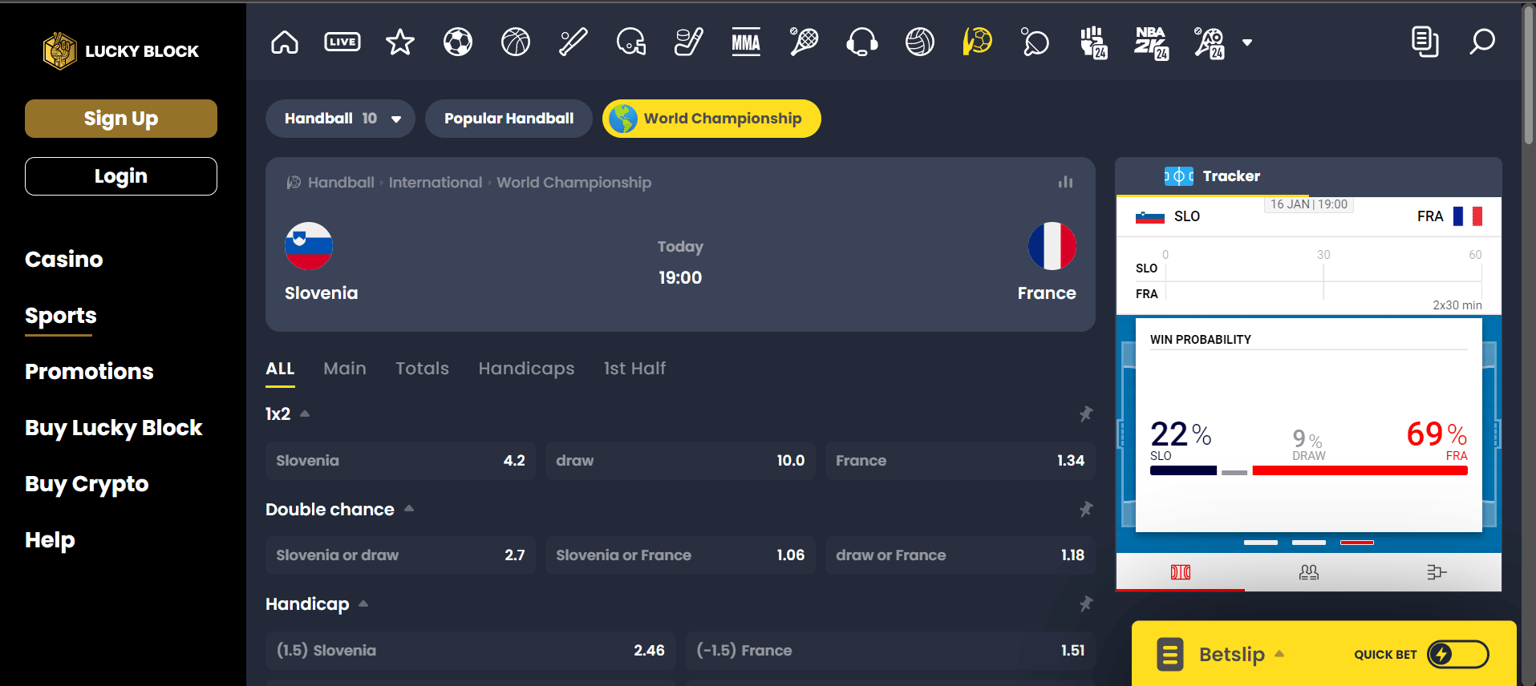Select the MMA sport icon
Image resolution: width=1536 pixels, height=686 pixels.
[x=746, y=42]
